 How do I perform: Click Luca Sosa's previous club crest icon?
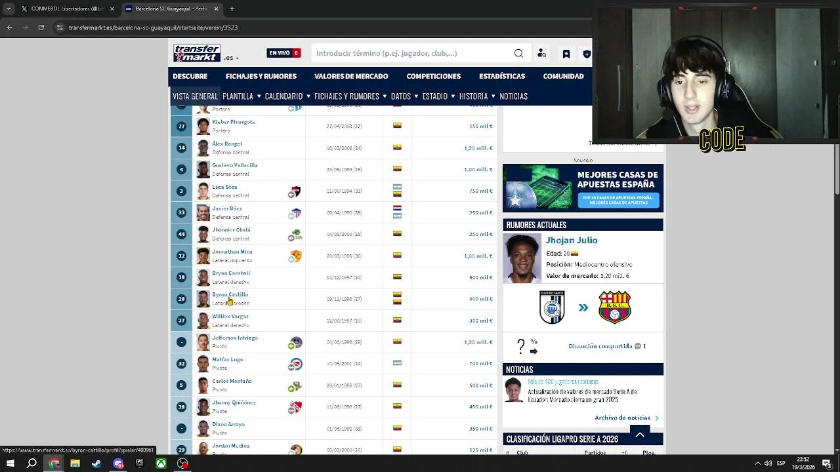pos(295,191)
